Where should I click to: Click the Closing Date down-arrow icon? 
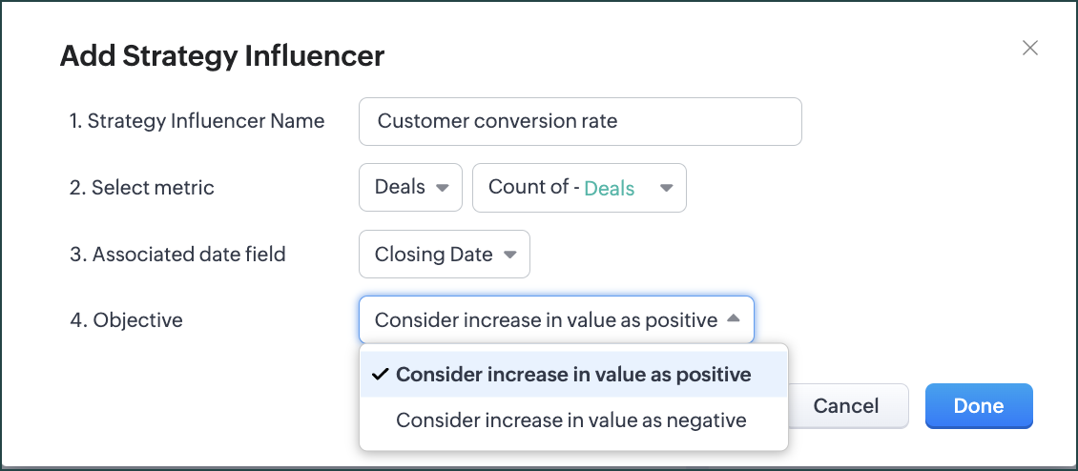509,255
